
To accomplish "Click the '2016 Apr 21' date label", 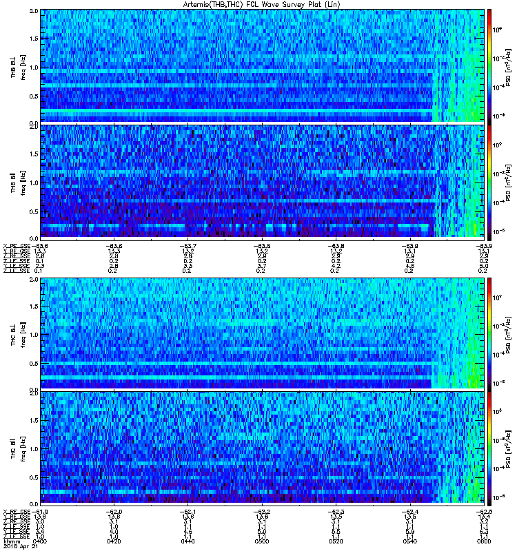I will [x=21, y=547].
